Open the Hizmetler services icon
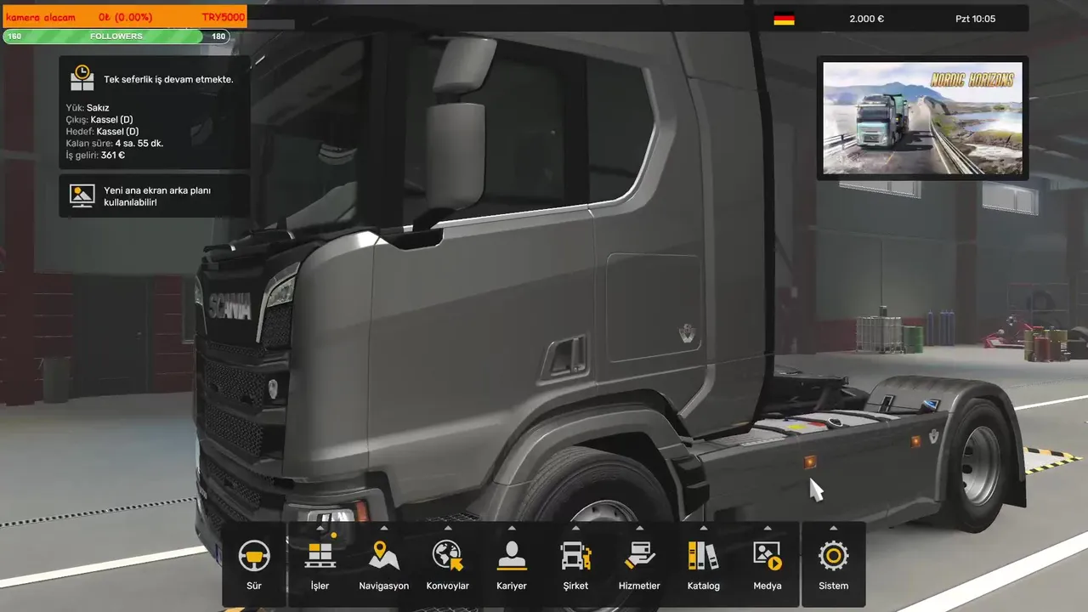The width and height of the screenshot is (1088, 612). pyautogui.click(x=639, y=555)
